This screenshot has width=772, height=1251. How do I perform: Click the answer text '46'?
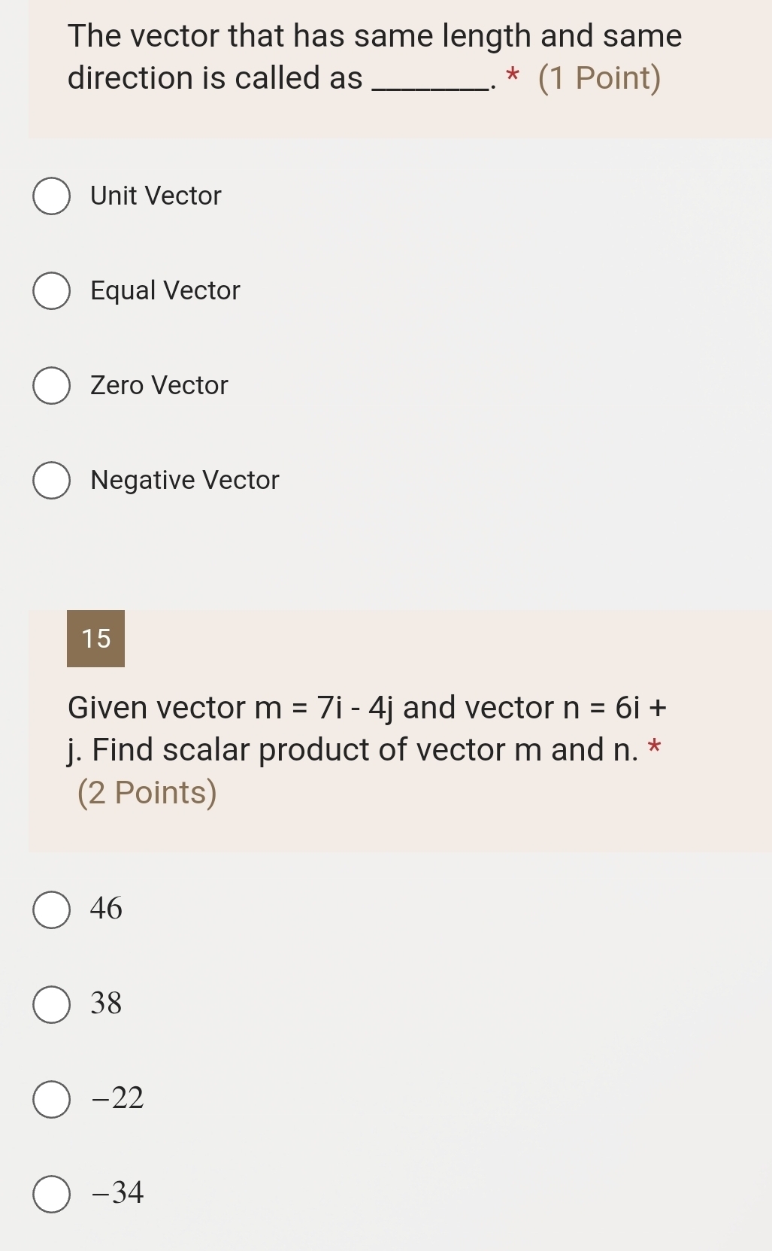106,909
